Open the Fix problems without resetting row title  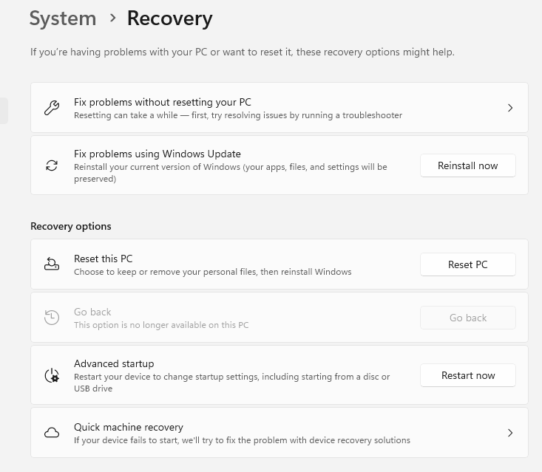[163, 102]
